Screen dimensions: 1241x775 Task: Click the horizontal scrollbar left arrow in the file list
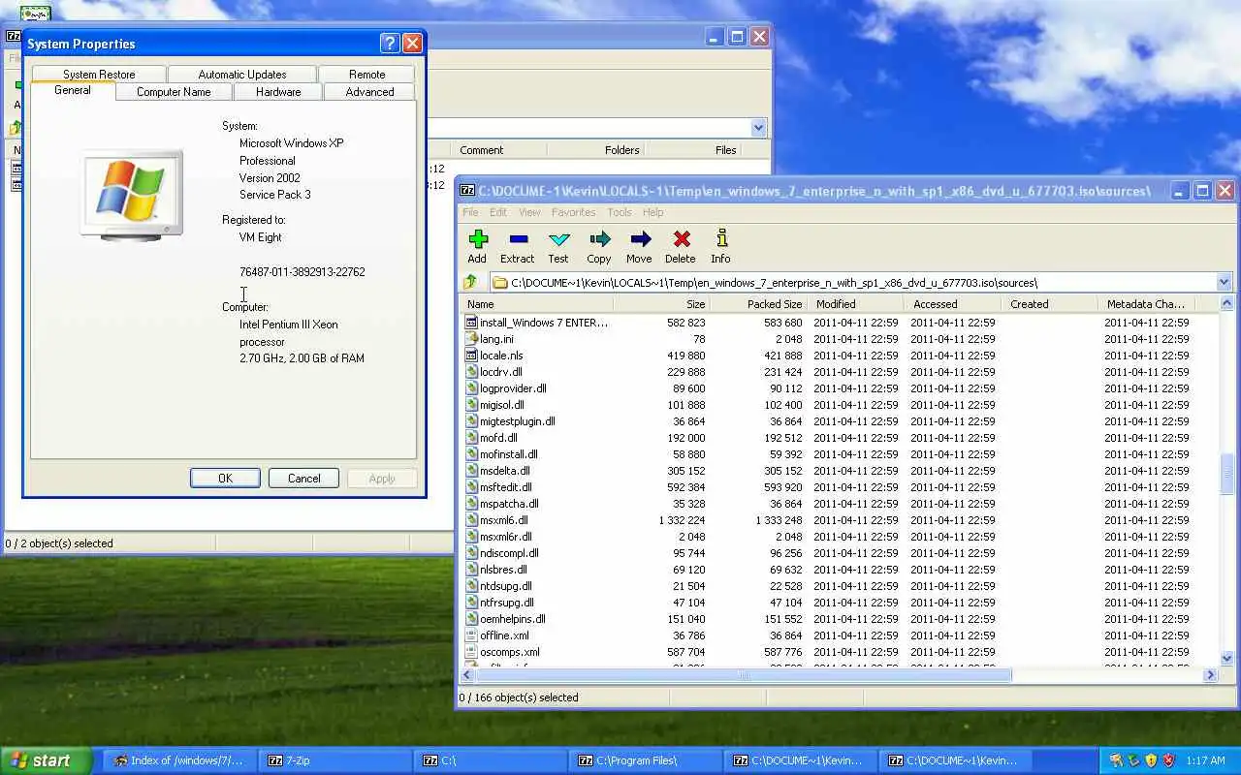coord(468,675)
